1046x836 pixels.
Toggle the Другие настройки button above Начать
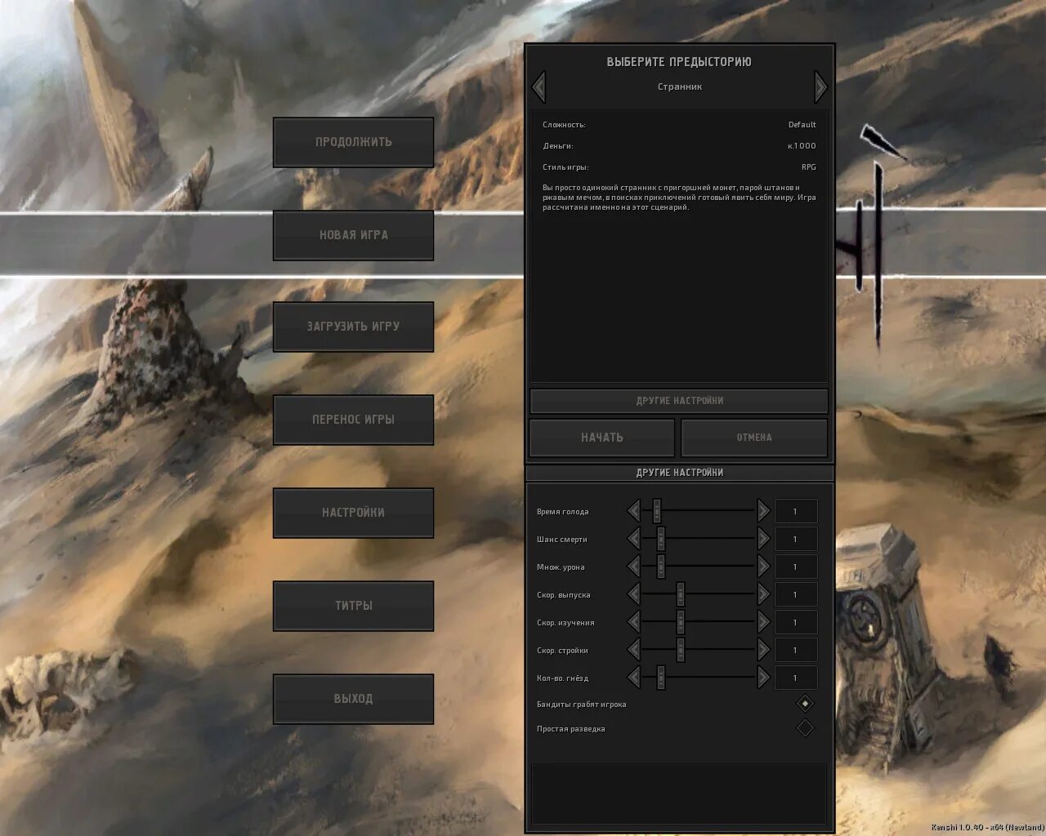tap(679, 401)
